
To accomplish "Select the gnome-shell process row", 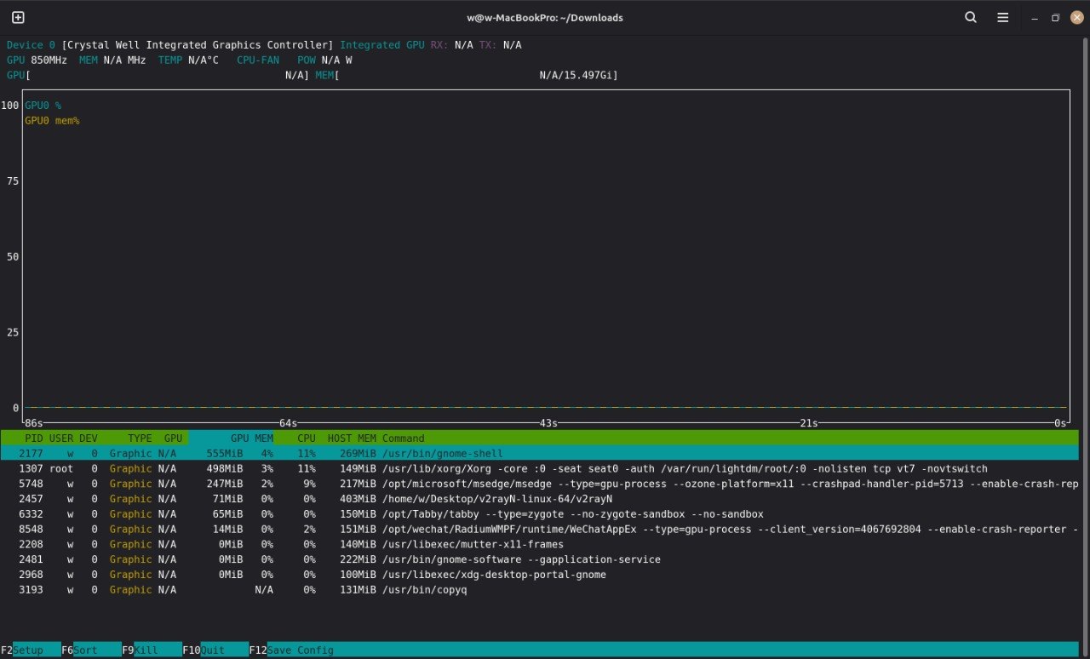I will point(442,454).
